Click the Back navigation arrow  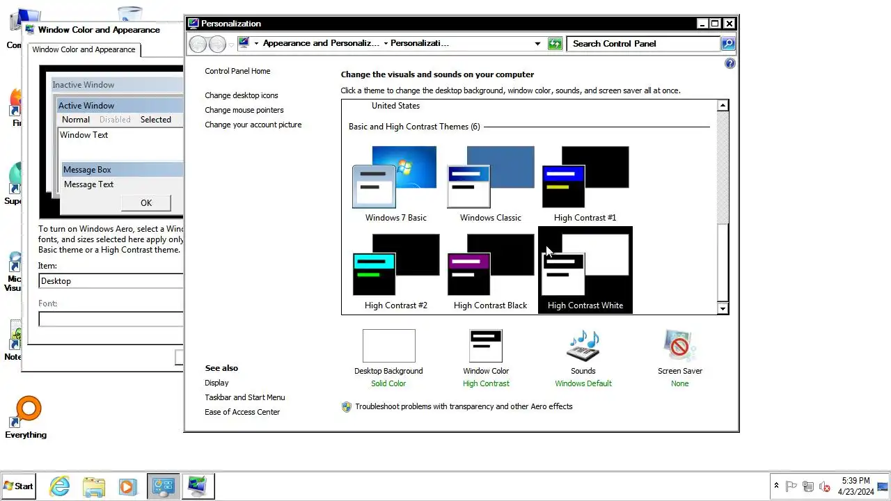[x=198, y=44]
